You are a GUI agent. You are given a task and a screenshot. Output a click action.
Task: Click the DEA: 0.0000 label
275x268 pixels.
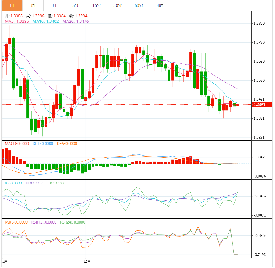(67, 144)
